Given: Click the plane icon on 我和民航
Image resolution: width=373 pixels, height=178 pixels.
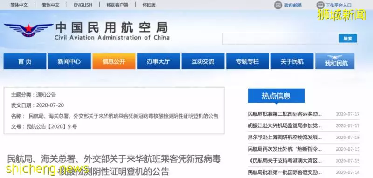Looking at the screenshot, I should click(335, 57).
